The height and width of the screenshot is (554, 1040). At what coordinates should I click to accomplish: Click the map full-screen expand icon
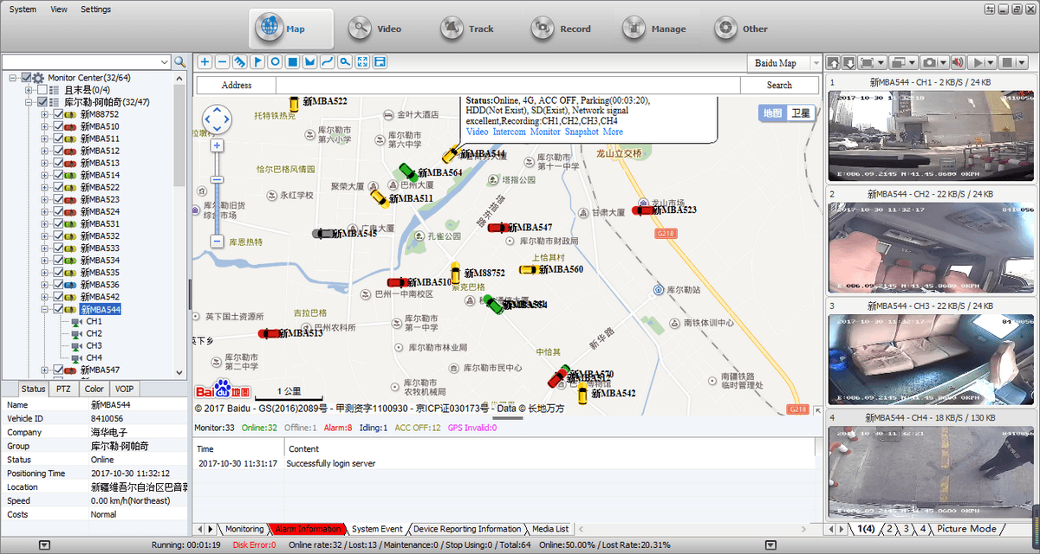362,62
